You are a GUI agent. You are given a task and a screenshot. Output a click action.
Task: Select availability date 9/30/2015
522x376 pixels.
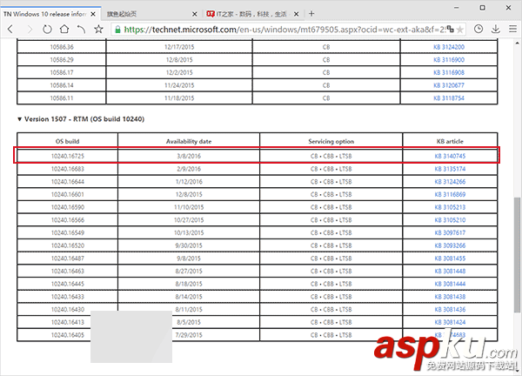pyautogui.click(x=189, y=245)
